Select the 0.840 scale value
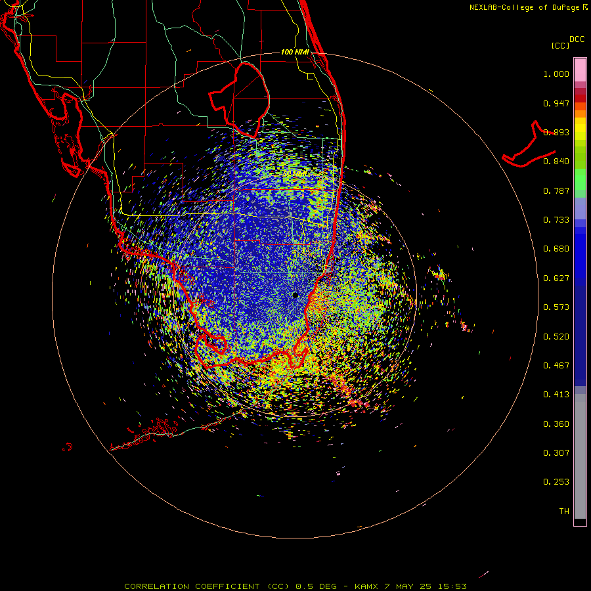This screenshot has height=591, width=591. point(556,162)
